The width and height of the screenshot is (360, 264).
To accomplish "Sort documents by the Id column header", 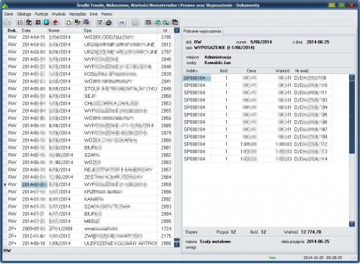I will [x=165, y=30].
